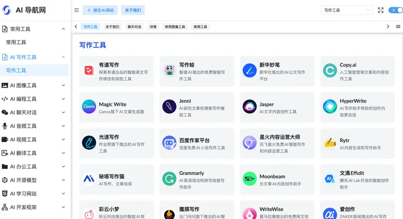Open the Grammarly green G icon
Viewport: 403px width, 219px height.
(169, 179)
